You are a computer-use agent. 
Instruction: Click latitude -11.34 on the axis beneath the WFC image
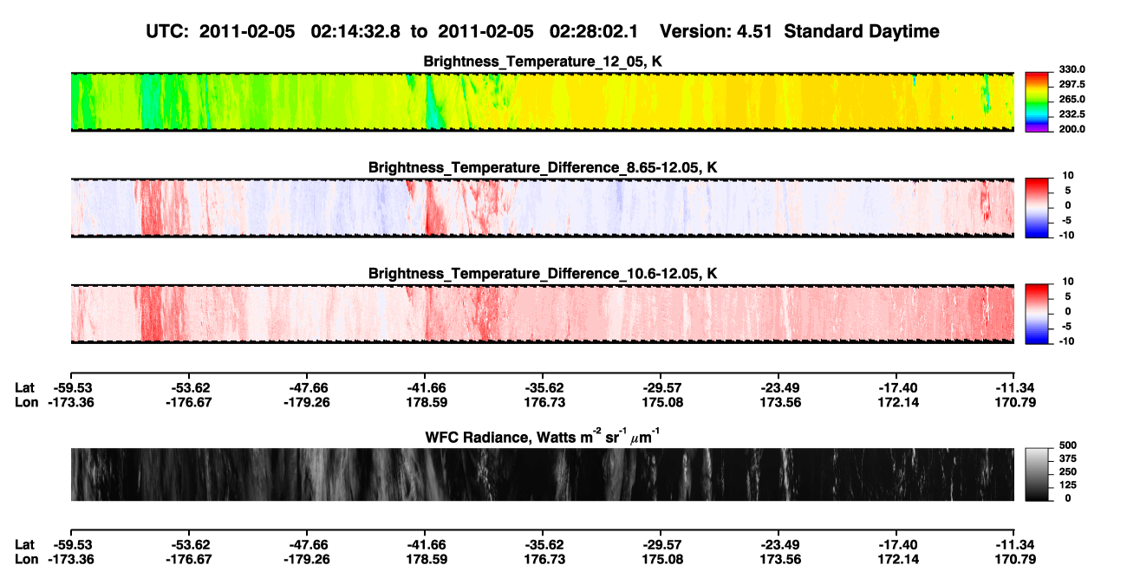(1016, 545)
